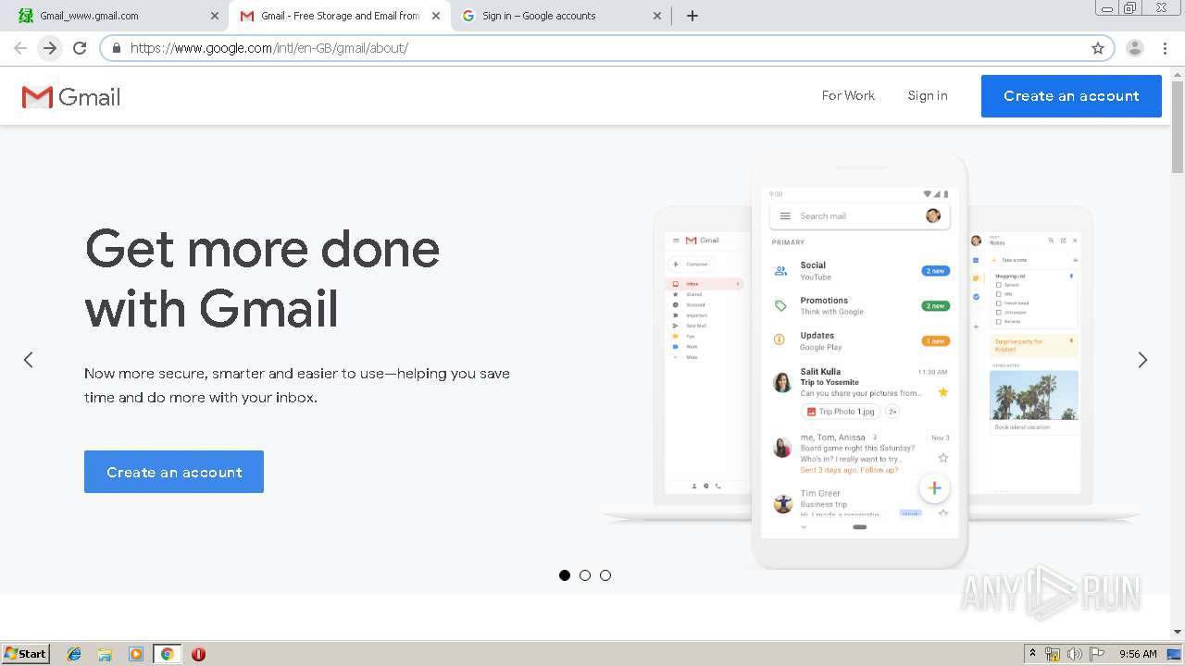Click the Action Center flag tray icon

pyautogui.click(x=1097, y=654)
